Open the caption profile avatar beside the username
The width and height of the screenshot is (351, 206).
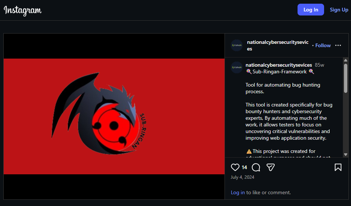[237, 67]
